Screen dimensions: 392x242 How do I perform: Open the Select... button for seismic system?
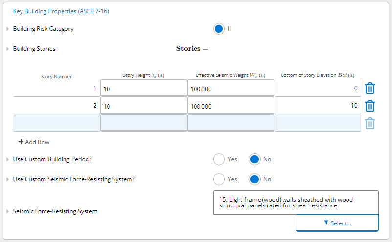point(337,223)
